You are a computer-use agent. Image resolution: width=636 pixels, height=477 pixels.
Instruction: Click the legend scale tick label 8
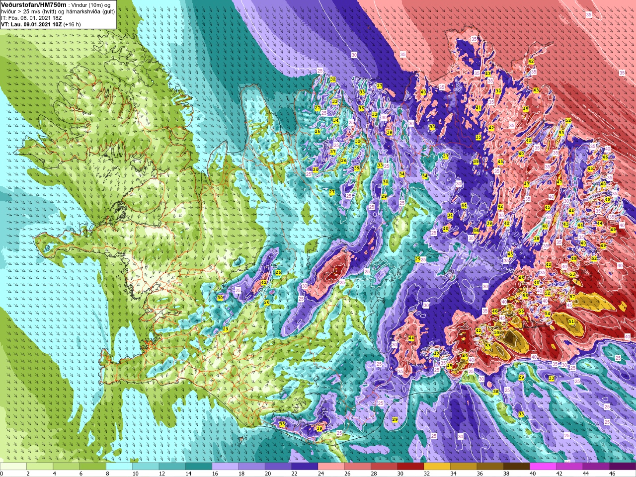(x=108, y=474)
